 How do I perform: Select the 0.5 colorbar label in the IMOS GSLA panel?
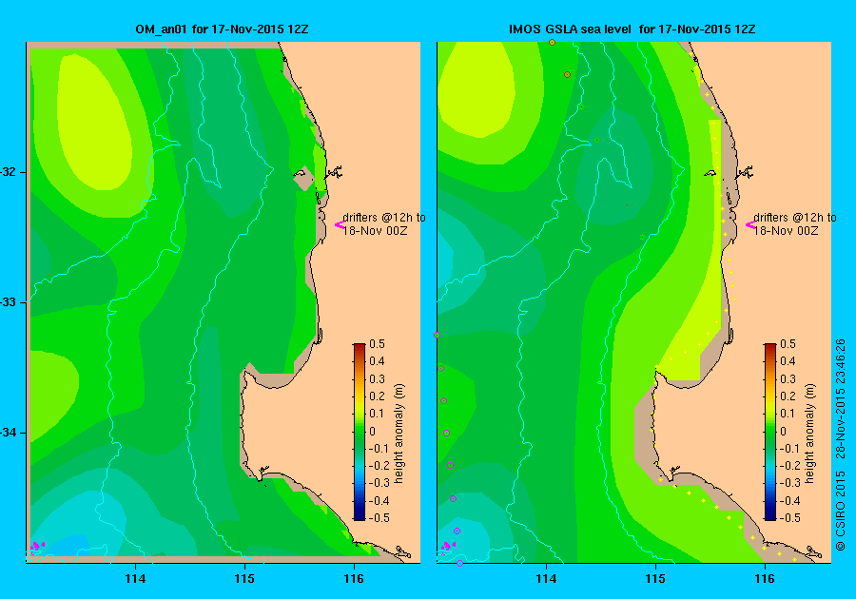(788, 343)
